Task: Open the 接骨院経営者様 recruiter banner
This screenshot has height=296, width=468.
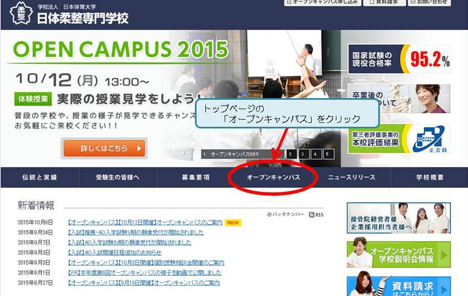Action: click(x=399, y=218)
